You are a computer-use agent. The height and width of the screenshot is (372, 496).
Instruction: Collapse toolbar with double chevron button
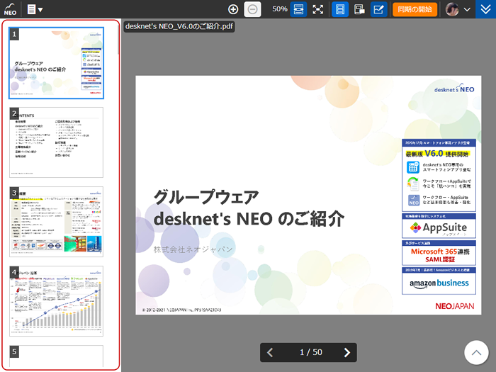[x=485, y=9]
